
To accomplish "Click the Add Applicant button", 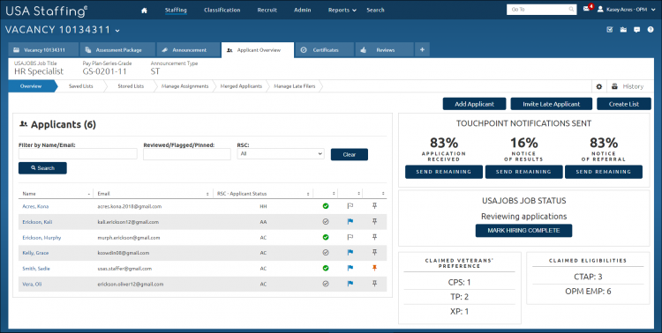I will pyautogui.click(x=474, y=104).
